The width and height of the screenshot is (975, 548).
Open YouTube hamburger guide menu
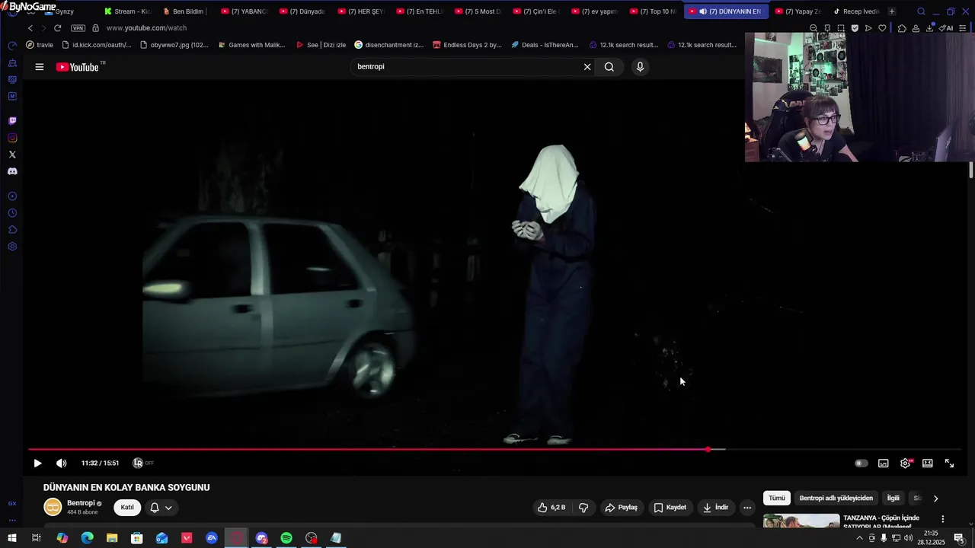[x=39, y=67]
